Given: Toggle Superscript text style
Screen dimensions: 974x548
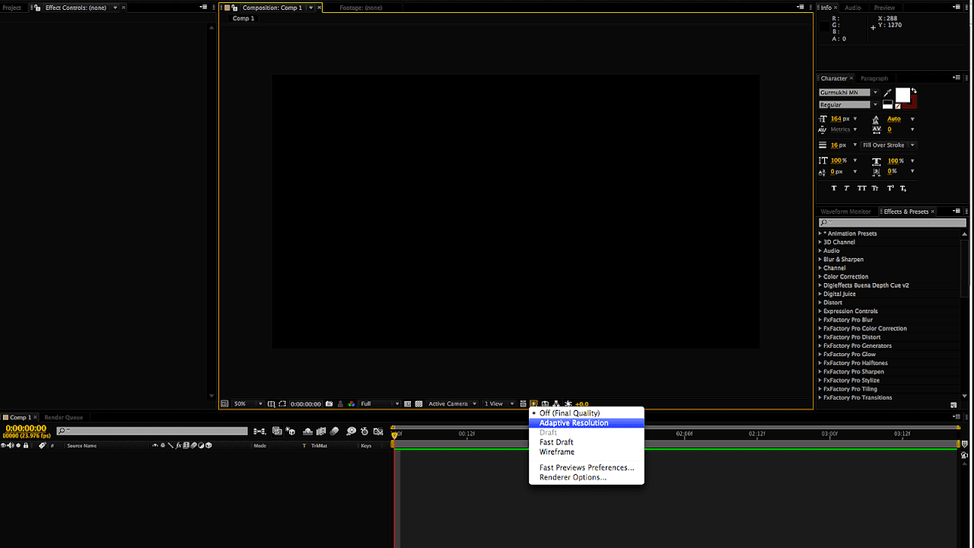Looking at the screenshot, I should coord(890,188).
